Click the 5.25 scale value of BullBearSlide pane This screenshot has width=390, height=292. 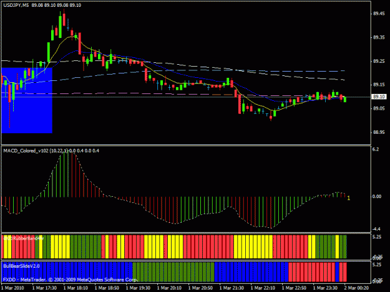[377, 265]
